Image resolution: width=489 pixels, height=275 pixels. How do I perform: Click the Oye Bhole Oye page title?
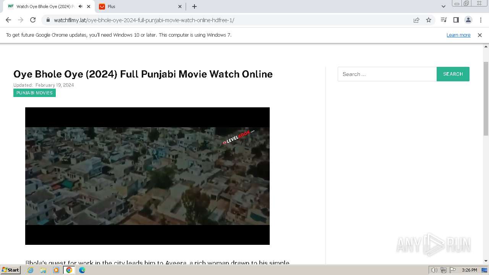[x=143, y=74]
